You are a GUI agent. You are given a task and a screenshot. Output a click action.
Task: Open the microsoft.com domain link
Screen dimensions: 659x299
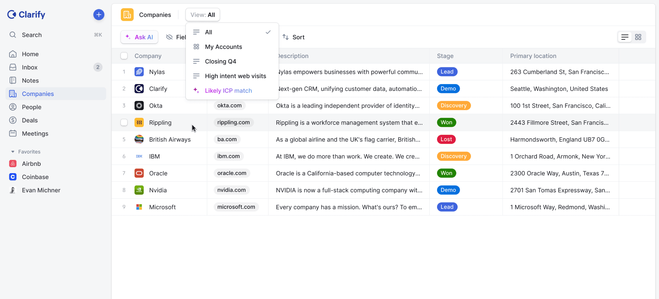pos(236,207)
